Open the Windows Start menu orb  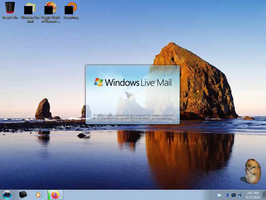(7, 195)
